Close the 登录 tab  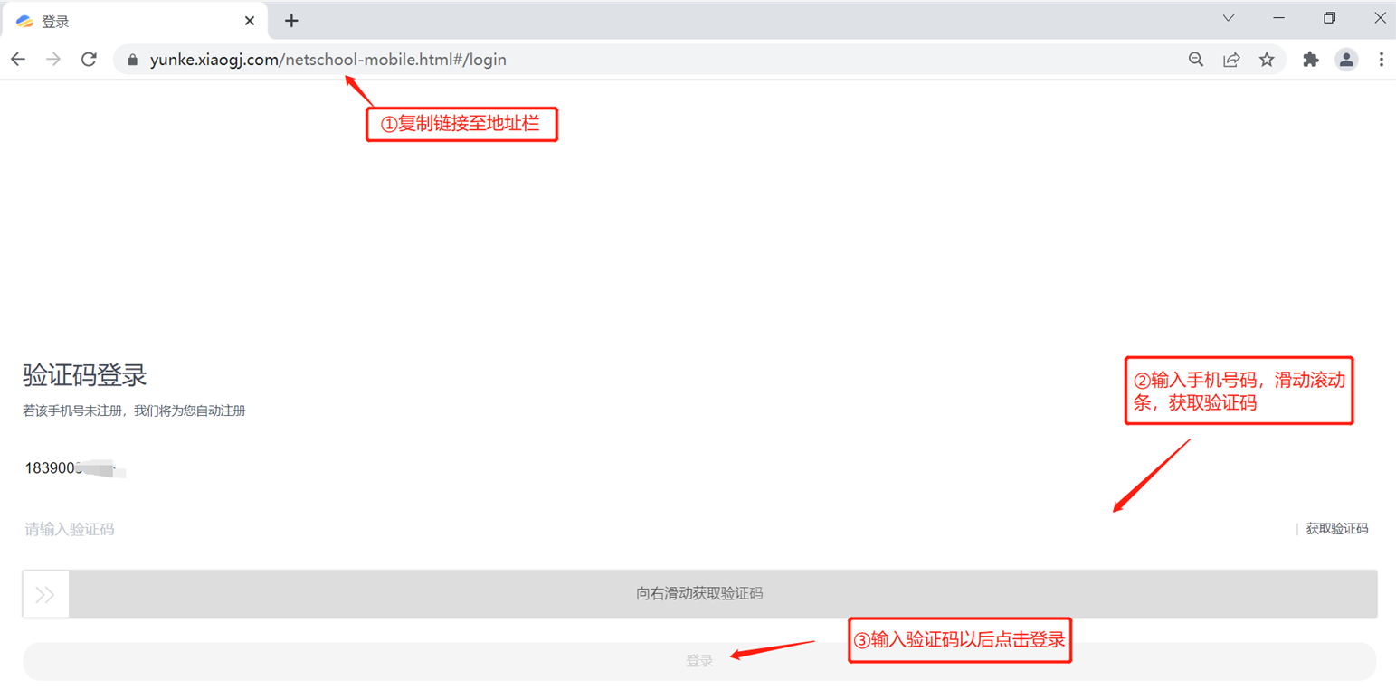pos(248,21)
